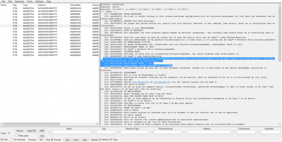Click inside the ResourceType filter input
This screenshot has width=282, height=142.
[x=134, y=132]
